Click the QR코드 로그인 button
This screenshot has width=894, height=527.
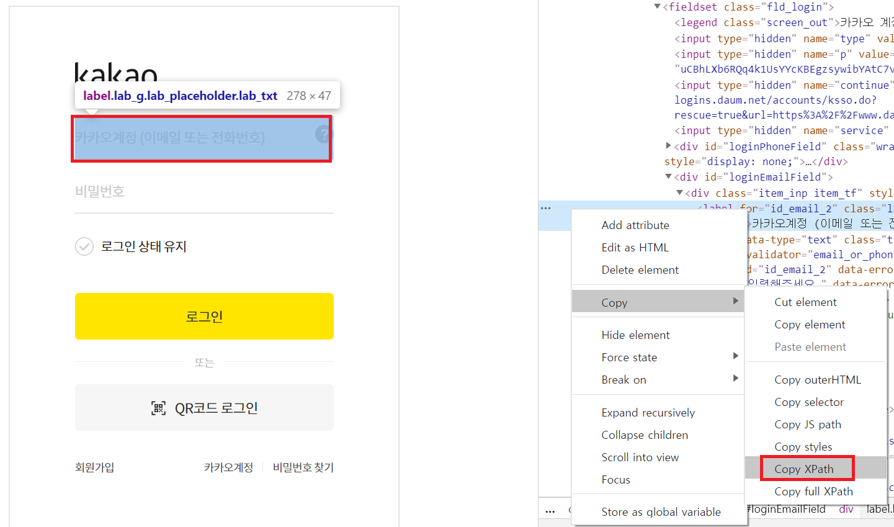[204, 408]
